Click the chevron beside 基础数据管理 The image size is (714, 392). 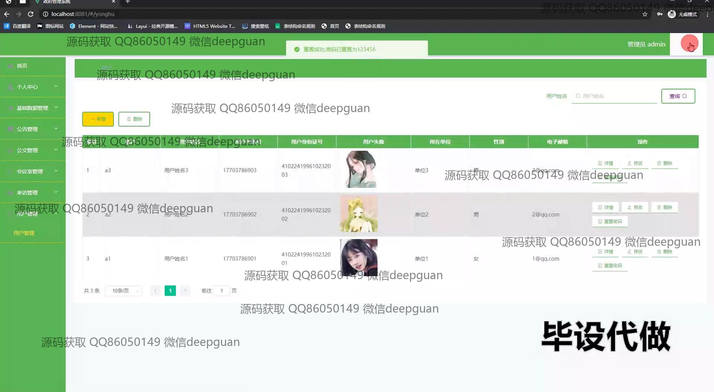tap(56, 107)
